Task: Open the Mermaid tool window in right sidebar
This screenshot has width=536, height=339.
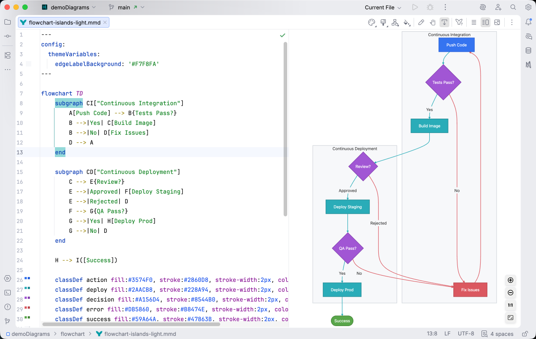Action: [x=528, y=65]
